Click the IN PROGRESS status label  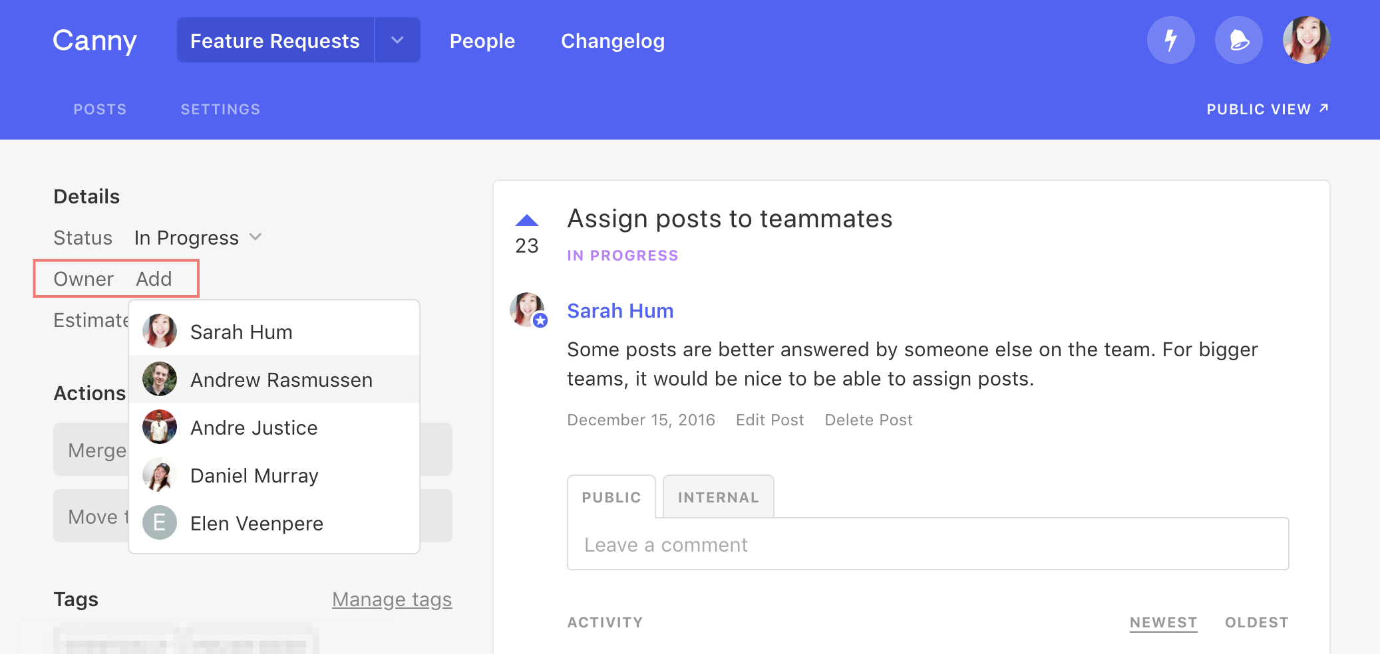622,256
